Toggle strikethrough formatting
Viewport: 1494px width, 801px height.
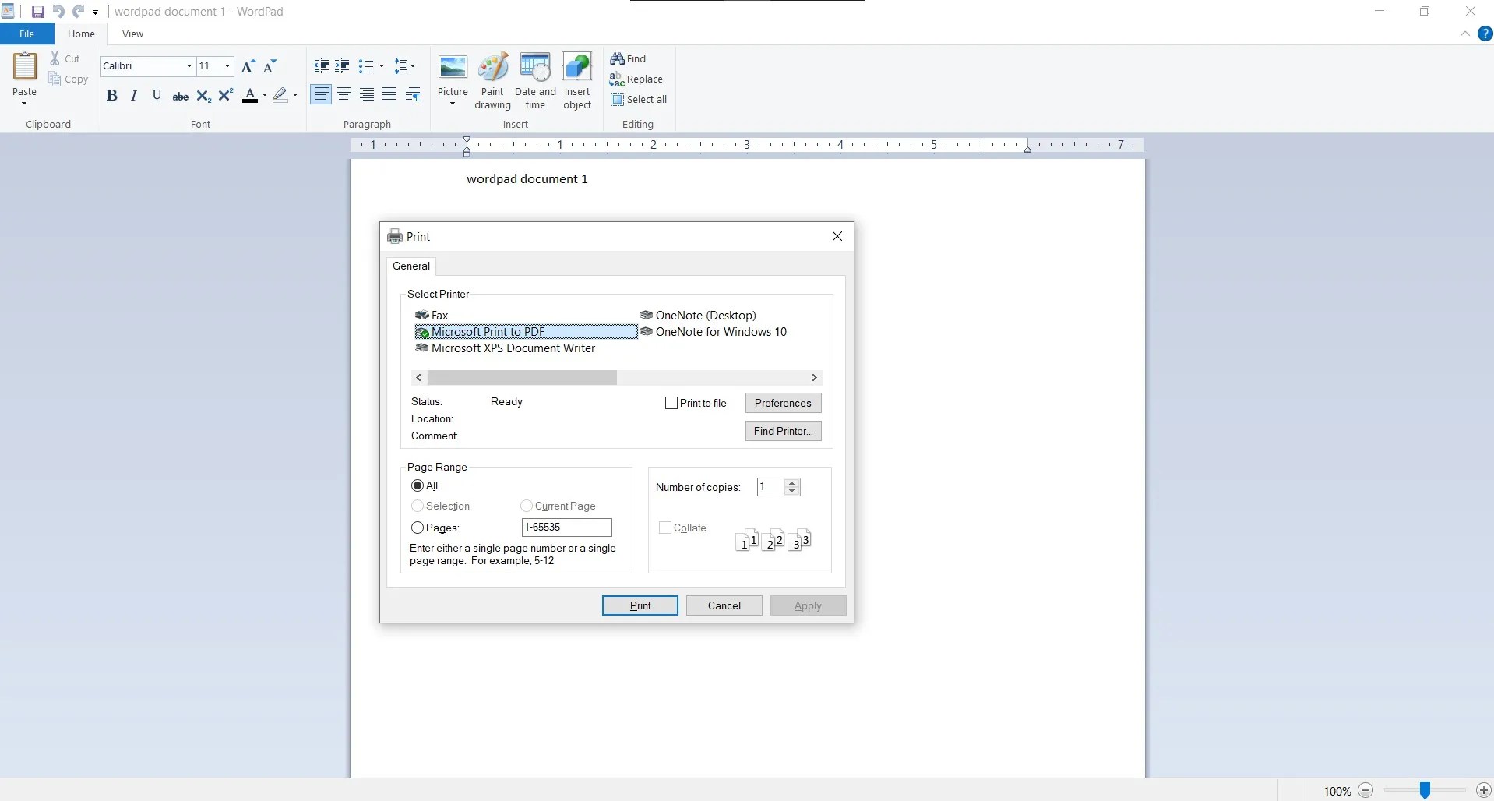pyautogui.click(x=180, y=95)
